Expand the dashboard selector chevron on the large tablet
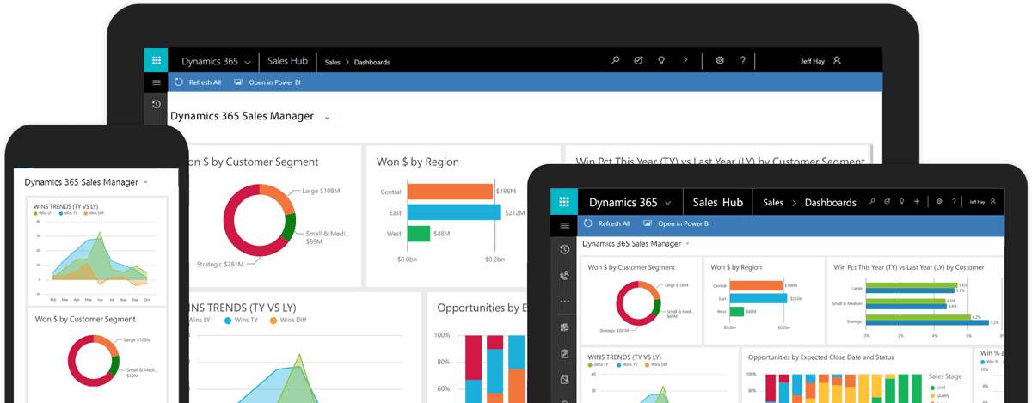1032x403 pixels. [328, 118]
